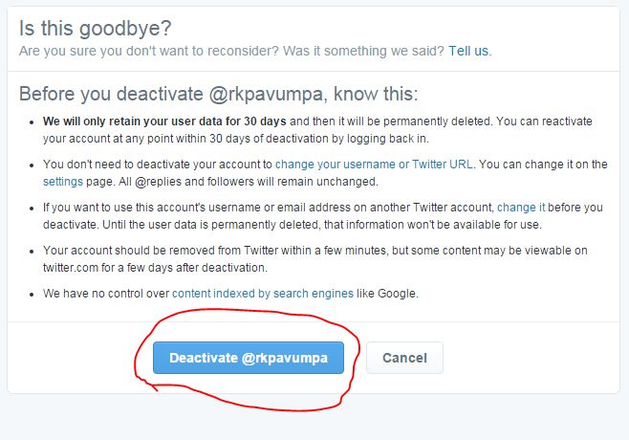The height and width of the screenshot is (440, 629).
Task: Follow 'change your username or Twitter URL' link
Action: click(374, 165)
